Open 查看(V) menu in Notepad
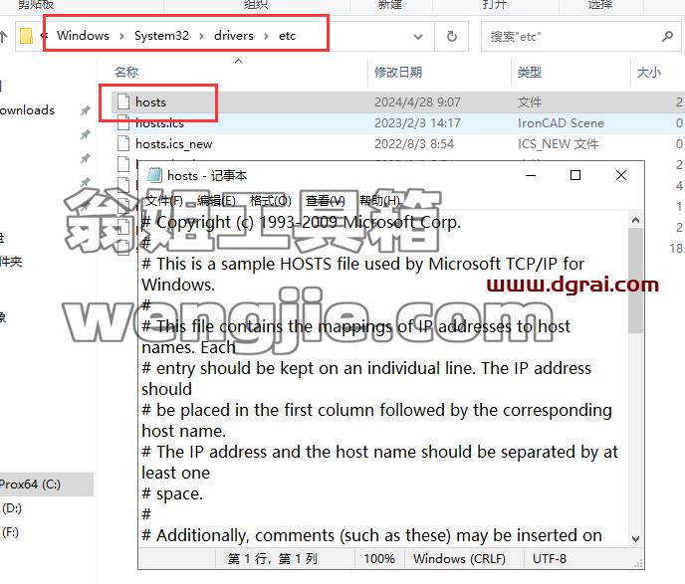Image resolution: width=685 pixels, height=584 pixels. click(325, 201)
